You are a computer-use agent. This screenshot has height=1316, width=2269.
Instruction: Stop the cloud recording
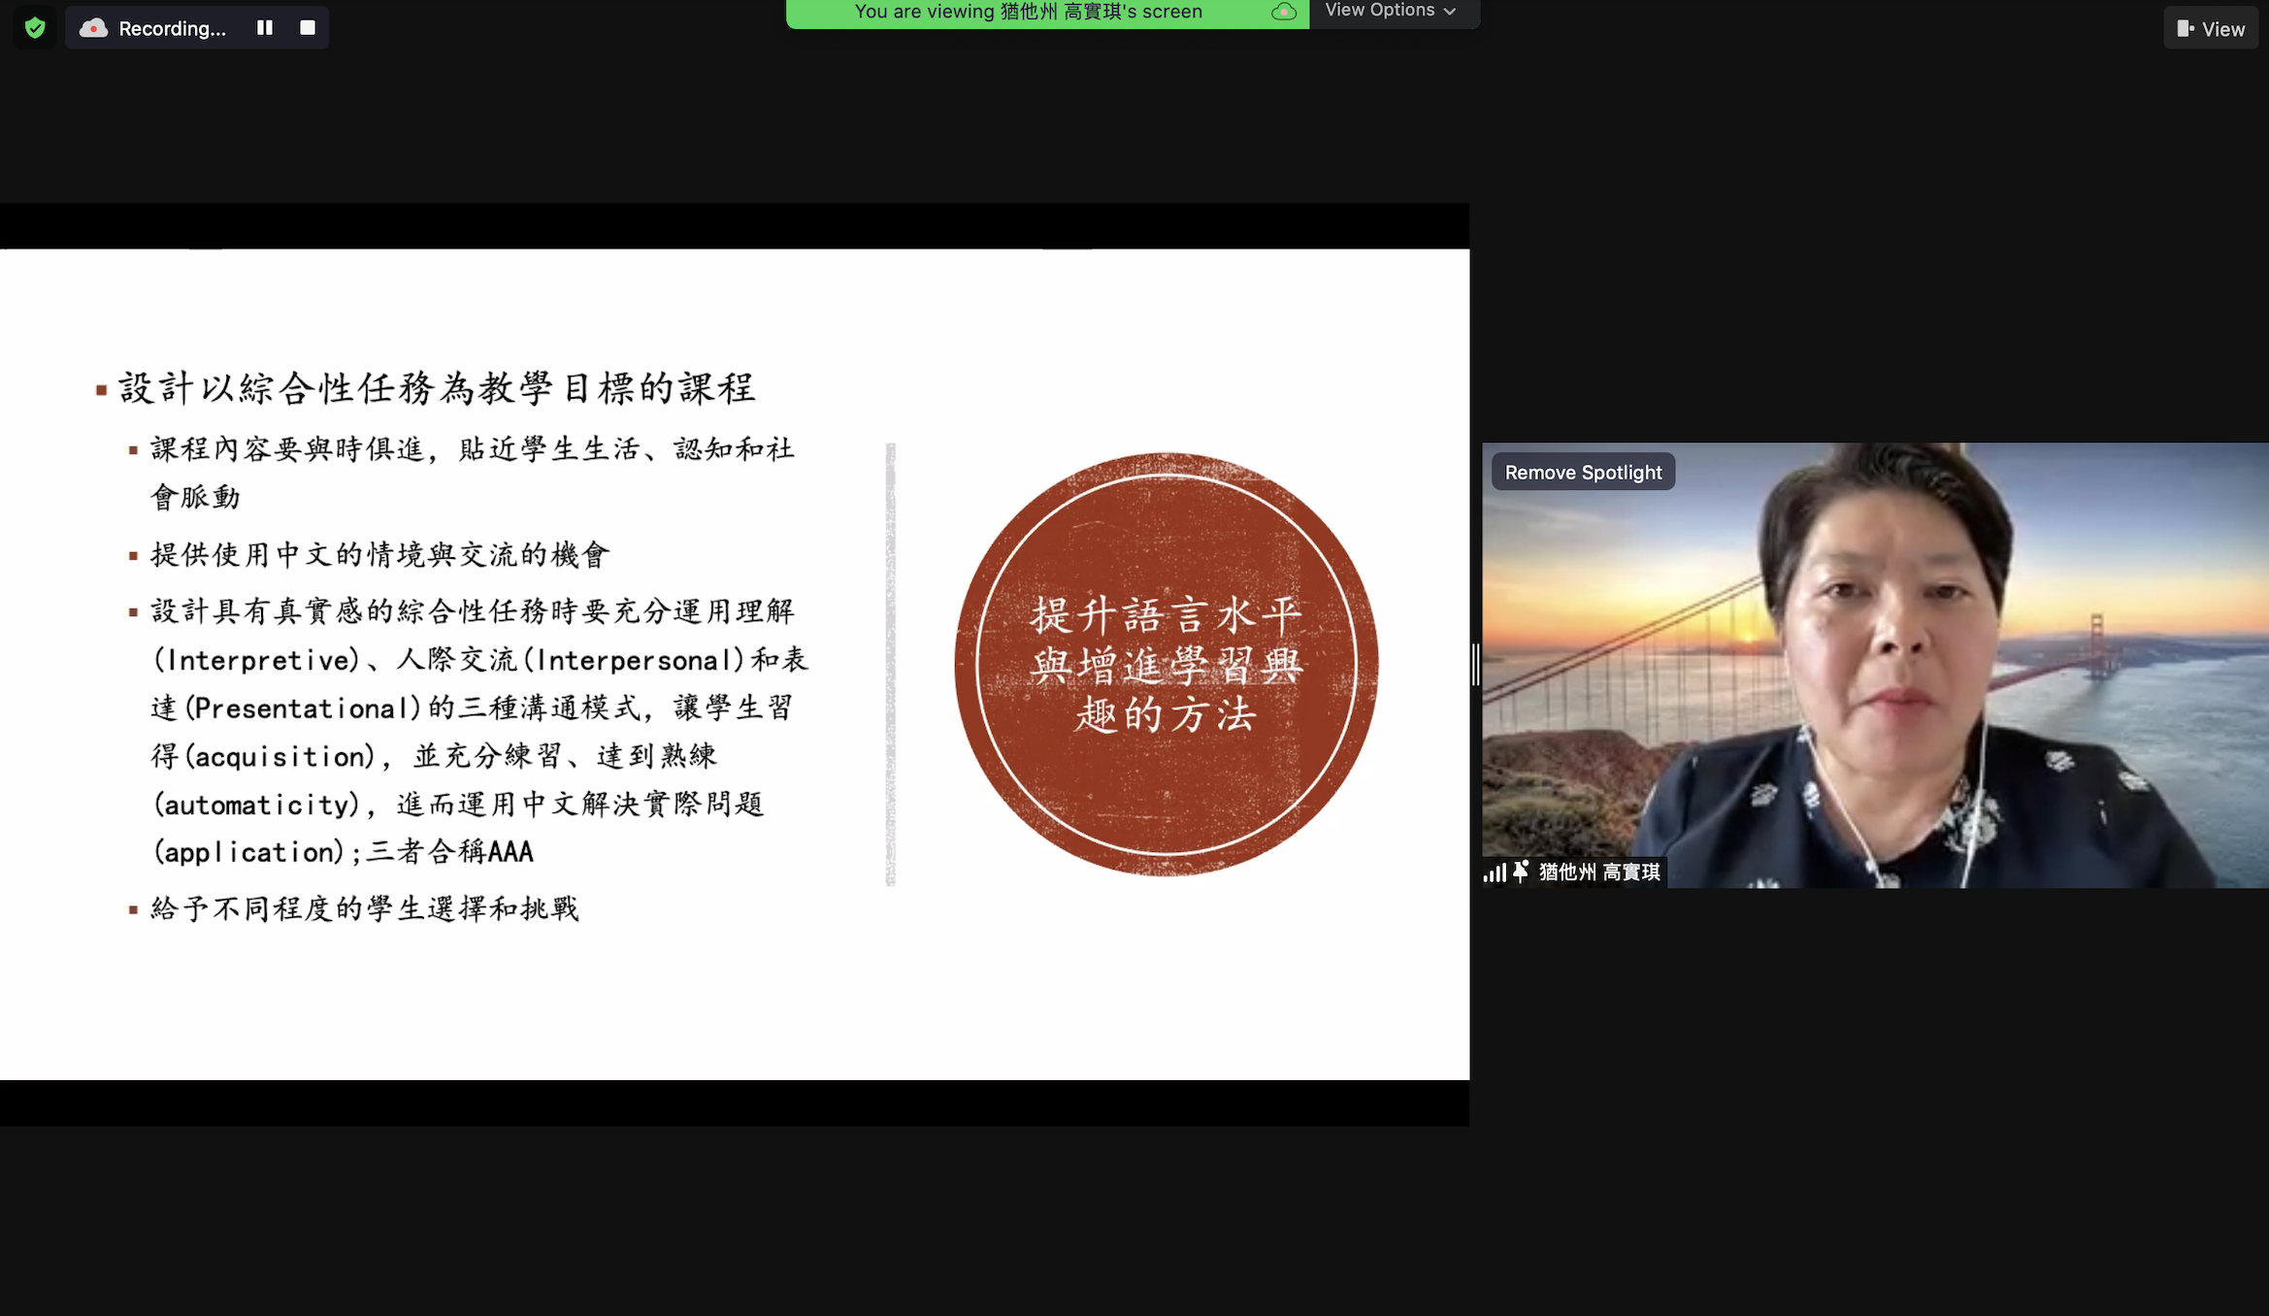pyautogui.click(x=308, y=27)
